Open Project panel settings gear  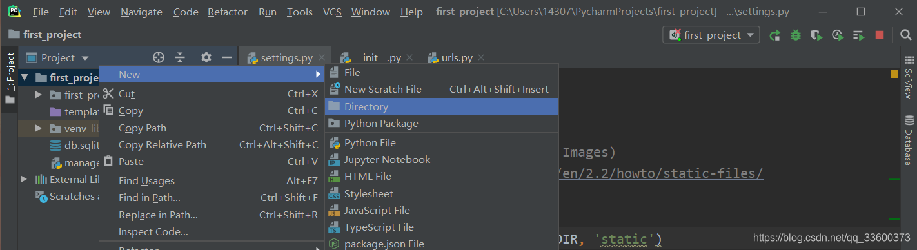[206, 57]
